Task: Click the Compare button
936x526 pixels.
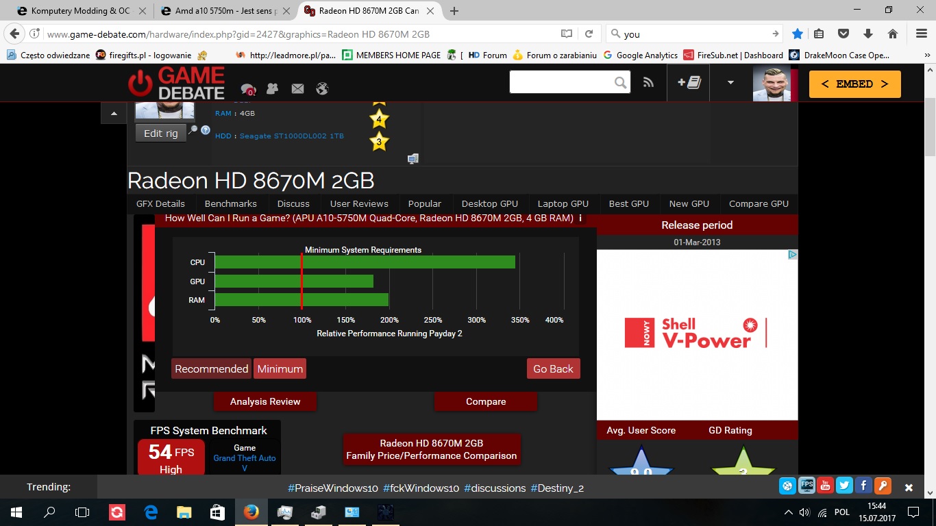Action: pos(486,401)
